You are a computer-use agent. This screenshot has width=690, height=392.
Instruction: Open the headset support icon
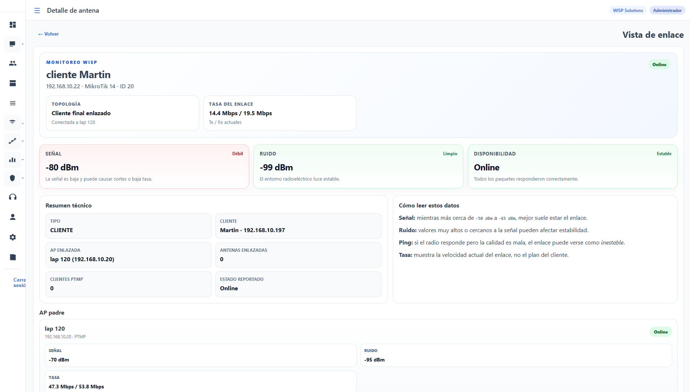coord(13,197)
